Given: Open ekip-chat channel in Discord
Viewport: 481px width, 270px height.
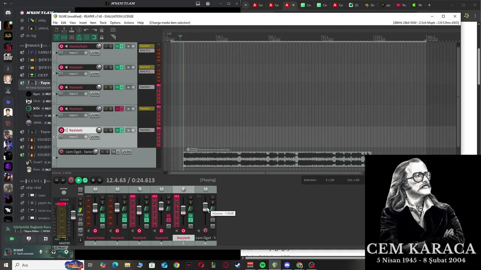Looking at the screenshot, I should tap(33, 187).
